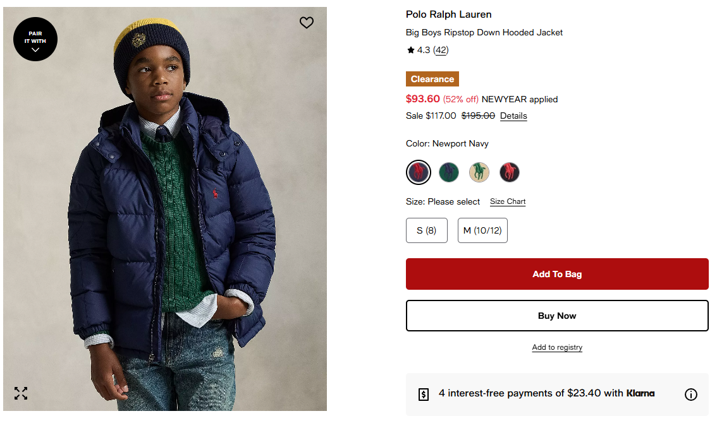Choose the black swatch with red pony

pos(510,172)
